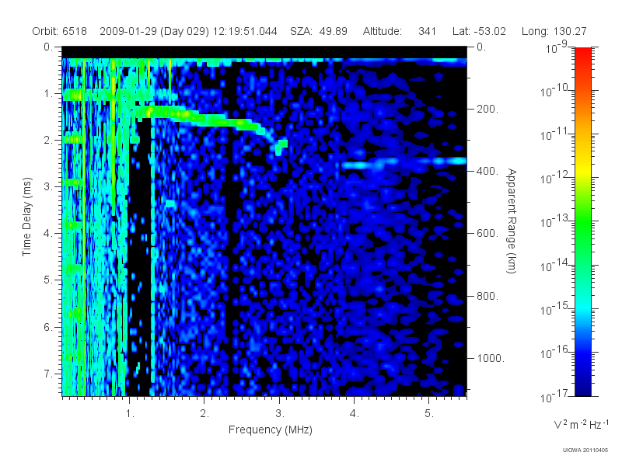The width and height of the screenshot is (622, 466).
Task: Click the 5. tick label on frequency axis
Action: (x=429, y=414)
